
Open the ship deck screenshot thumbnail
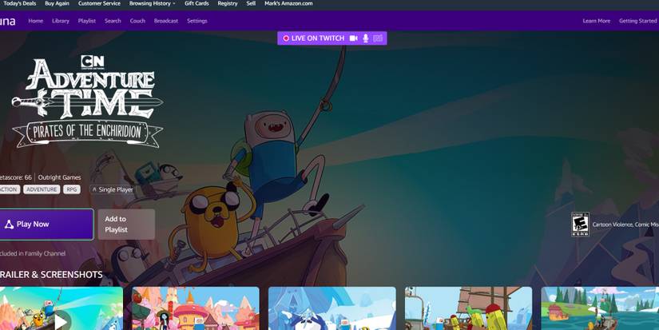468,308
